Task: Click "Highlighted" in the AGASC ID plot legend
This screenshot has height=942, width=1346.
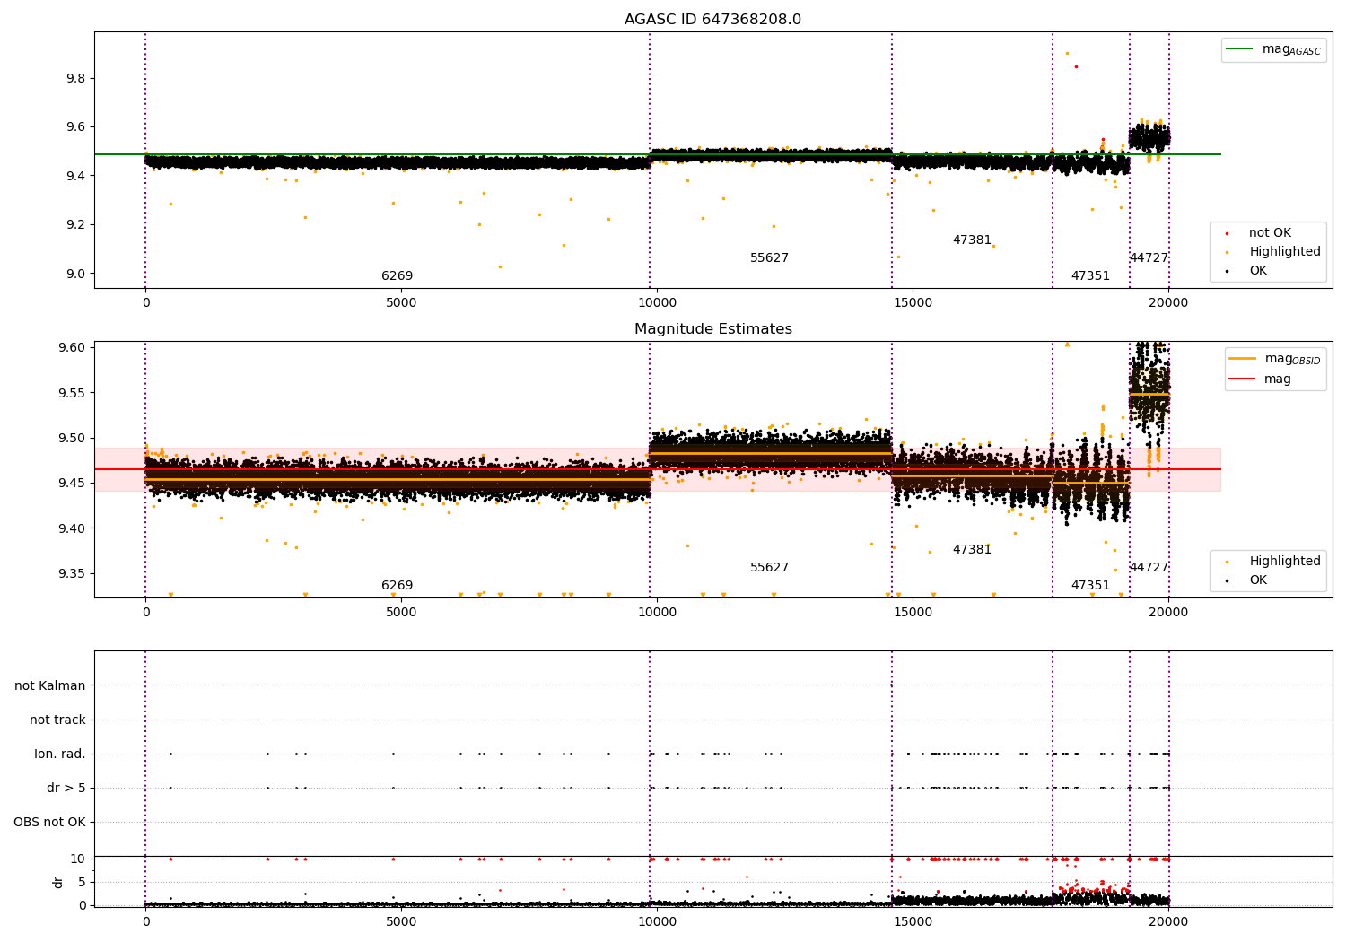Action: [x=1284, y=251]
